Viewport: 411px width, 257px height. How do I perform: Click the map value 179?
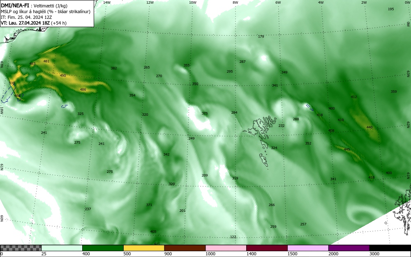(261, 37)
